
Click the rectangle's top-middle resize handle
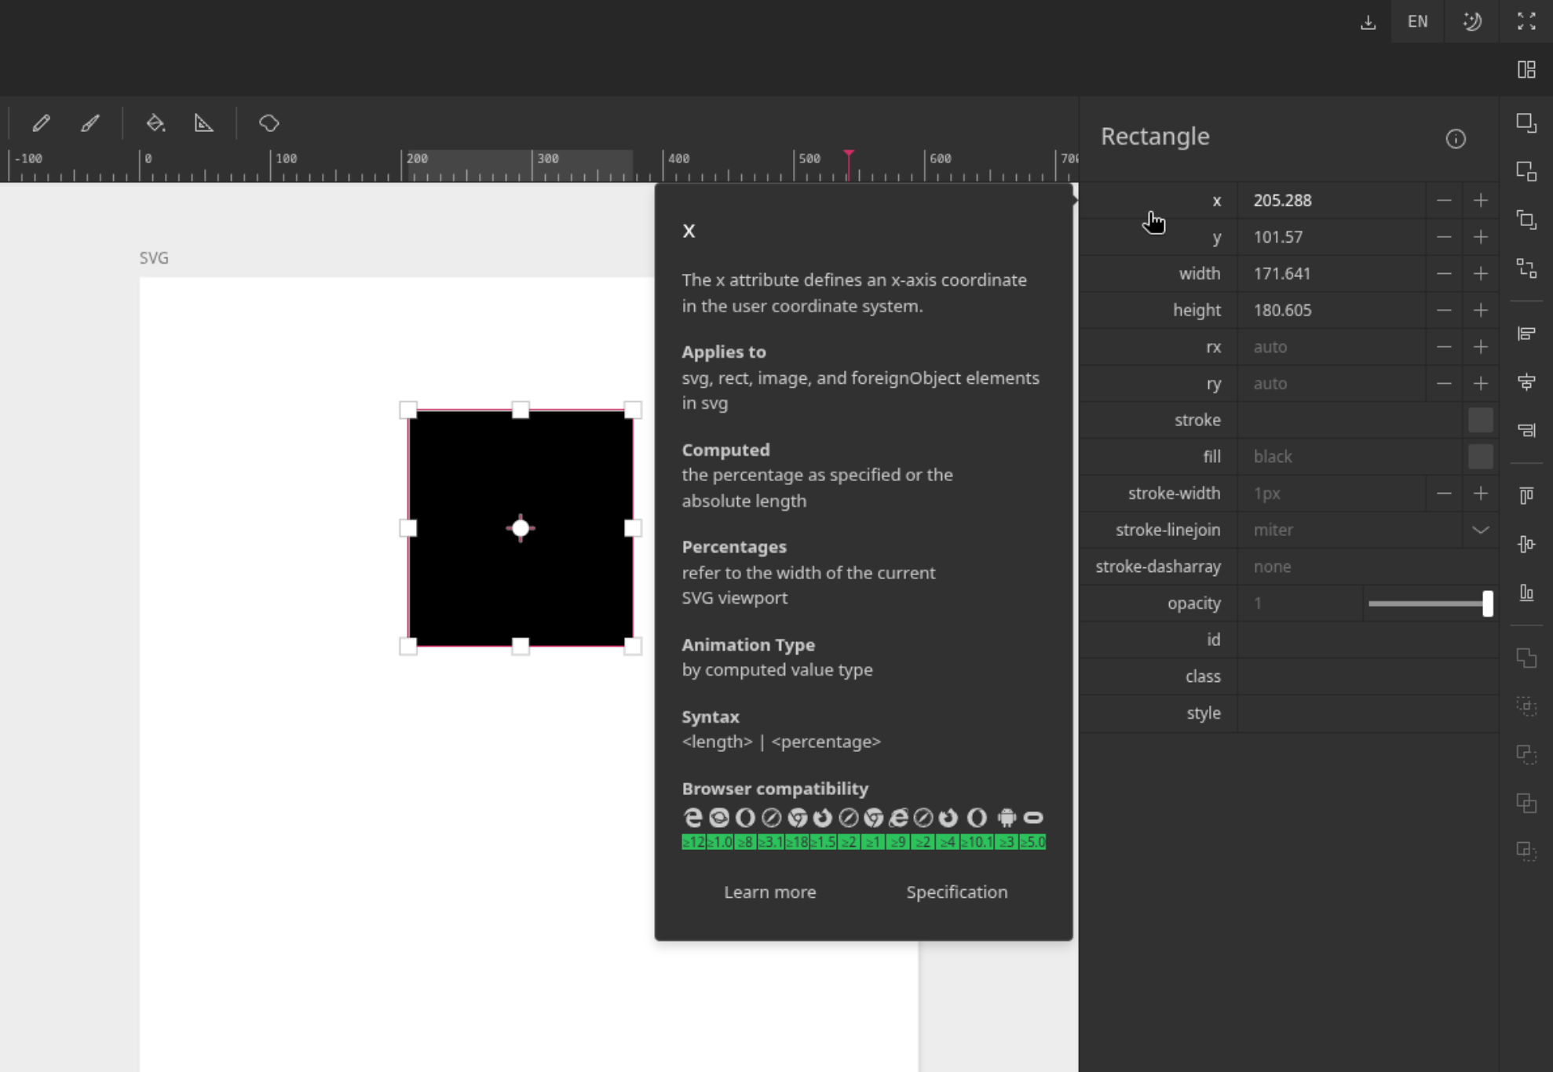pos(521,410)
